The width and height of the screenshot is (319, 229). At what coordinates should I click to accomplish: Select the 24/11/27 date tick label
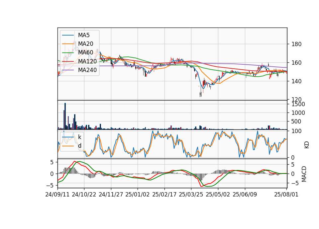click(111, 194)
